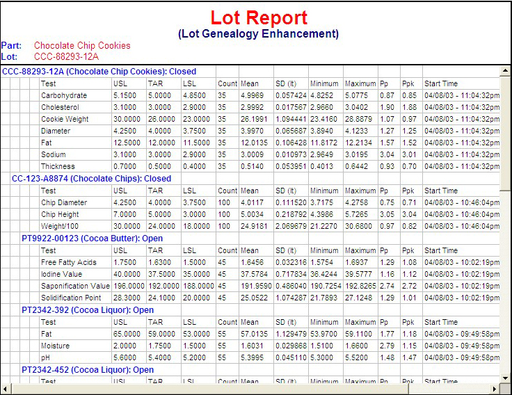
Task: Select the CCC-88293-12A (Chocolate Chip Cookies): Closed header
Action: pyautogui.click(x=99, y=71)
